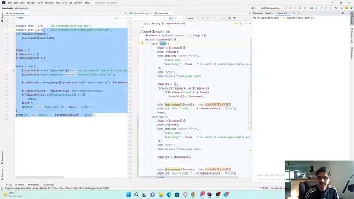Open Microsoft Edge from taskbar
Screen dimensions: 354x199
pos(169,195)
